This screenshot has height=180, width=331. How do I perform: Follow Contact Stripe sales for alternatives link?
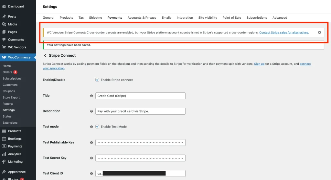[284, 33]
